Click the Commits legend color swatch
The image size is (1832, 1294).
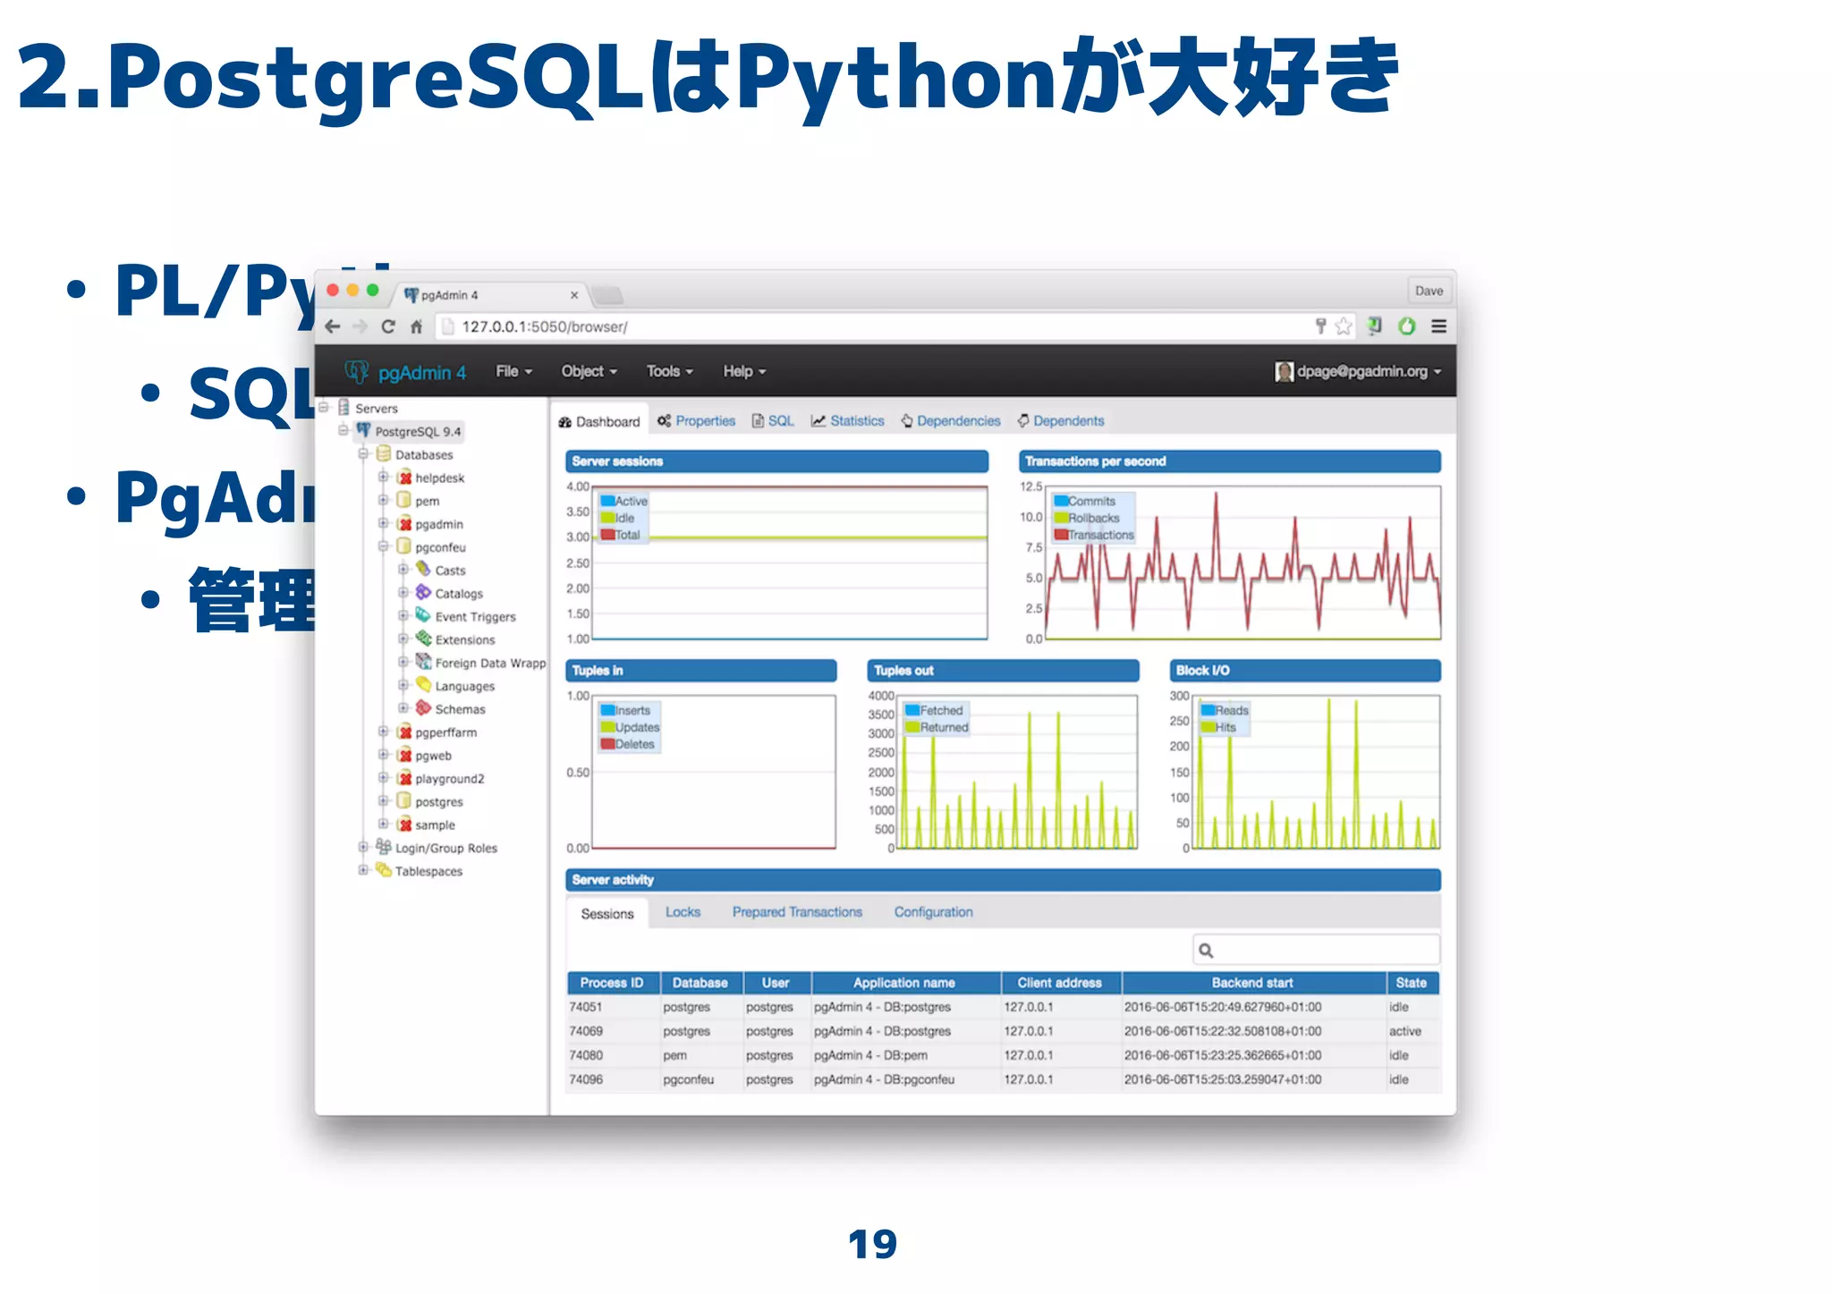click(x=1061, y=501)
